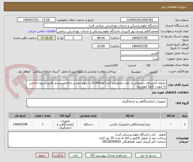
Task: Select the 'خدمت' radio button
Action: [x=140, y=65]
